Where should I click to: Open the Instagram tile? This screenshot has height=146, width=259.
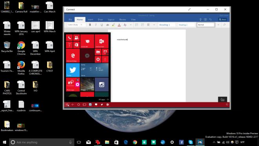point(101,84)
